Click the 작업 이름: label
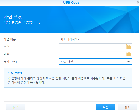 pos(10,39)
